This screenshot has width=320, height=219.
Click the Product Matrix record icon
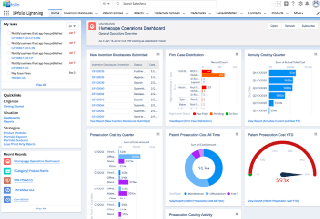(x=7, y=171)
